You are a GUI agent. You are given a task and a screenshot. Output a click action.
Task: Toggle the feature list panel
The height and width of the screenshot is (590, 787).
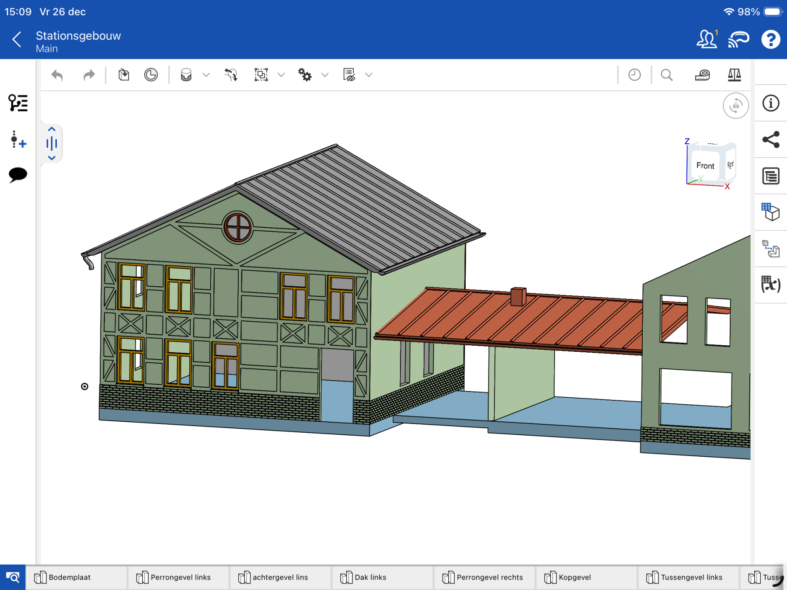tap(17, 103)
